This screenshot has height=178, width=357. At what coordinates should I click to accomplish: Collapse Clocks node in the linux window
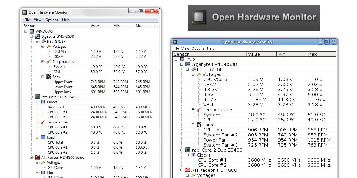[x=187, y=155]
